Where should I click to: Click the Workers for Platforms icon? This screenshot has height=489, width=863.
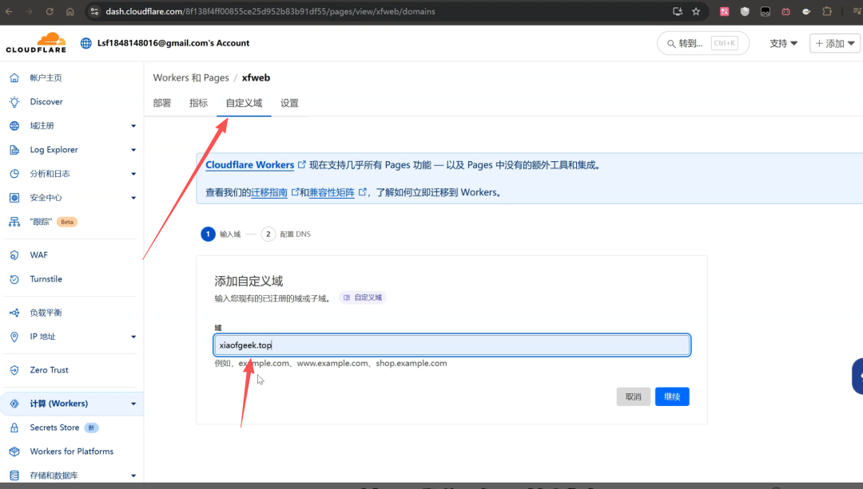[14, 452]
